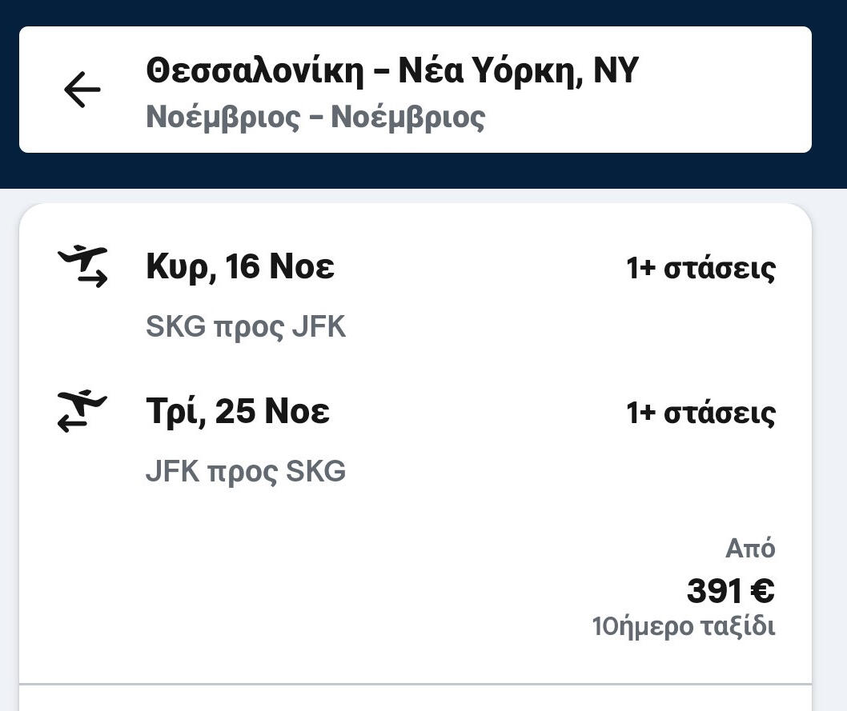This screenshot has height=711, width=847.
Task: Open the next result card below the divider
Action: point(415,700)
